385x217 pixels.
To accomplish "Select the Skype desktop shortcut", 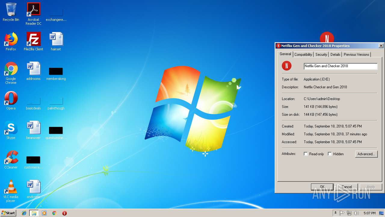I will [x=11, y=130].
